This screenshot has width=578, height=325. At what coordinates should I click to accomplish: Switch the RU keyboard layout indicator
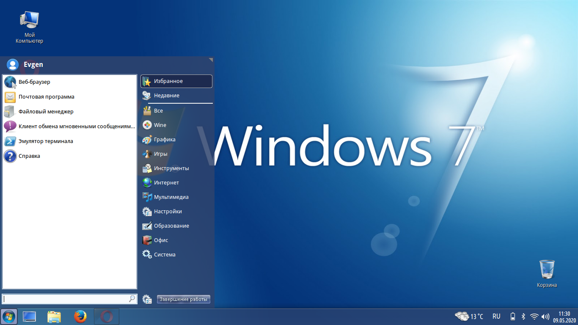coord(496,317)
